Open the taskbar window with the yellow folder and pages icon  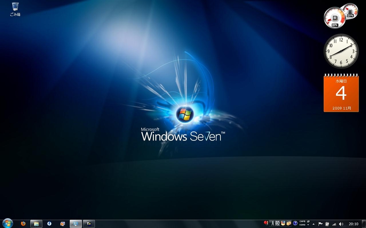click(89, 224)
